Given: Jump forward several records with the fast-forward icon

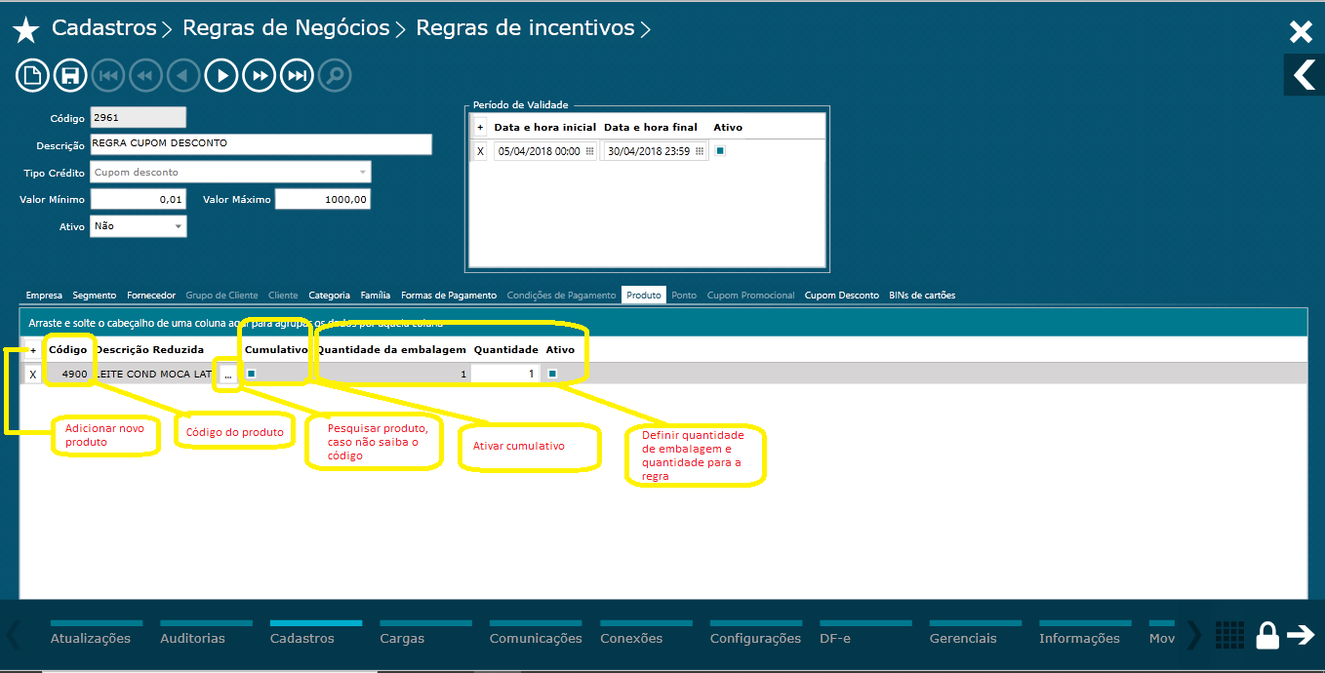Looking at the screenshot, I should click(x=260, y=75).
